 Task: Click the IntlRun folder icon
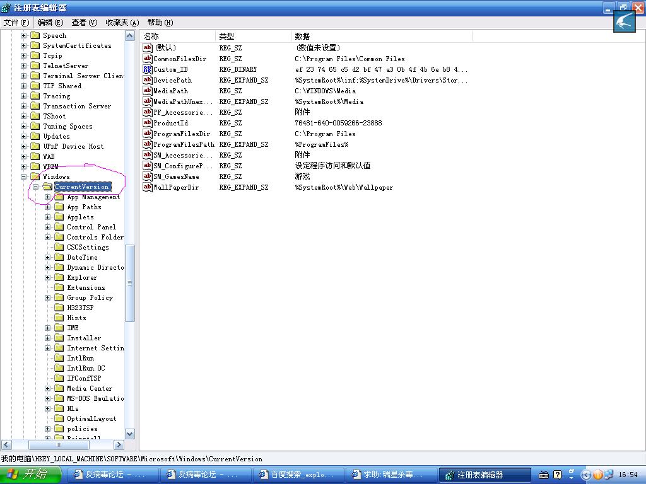click(59, 358)
